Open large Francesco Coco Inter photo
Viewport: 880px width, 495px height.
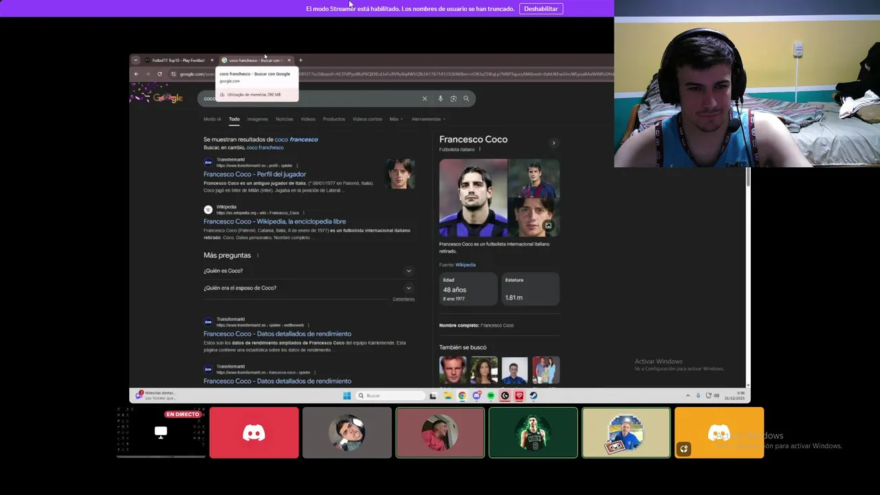coord(473,198)
